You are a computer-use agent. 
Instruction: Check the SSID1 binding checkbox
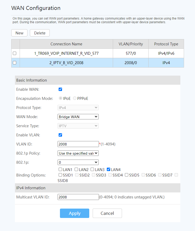point(60,175)
